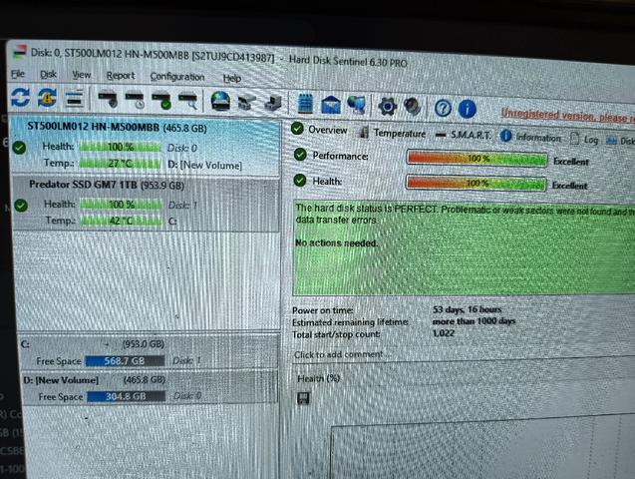The width and height of the screenshot is (635, 479).
Task: Click the refresh icon with warning triangle
Action: [47, 98]
